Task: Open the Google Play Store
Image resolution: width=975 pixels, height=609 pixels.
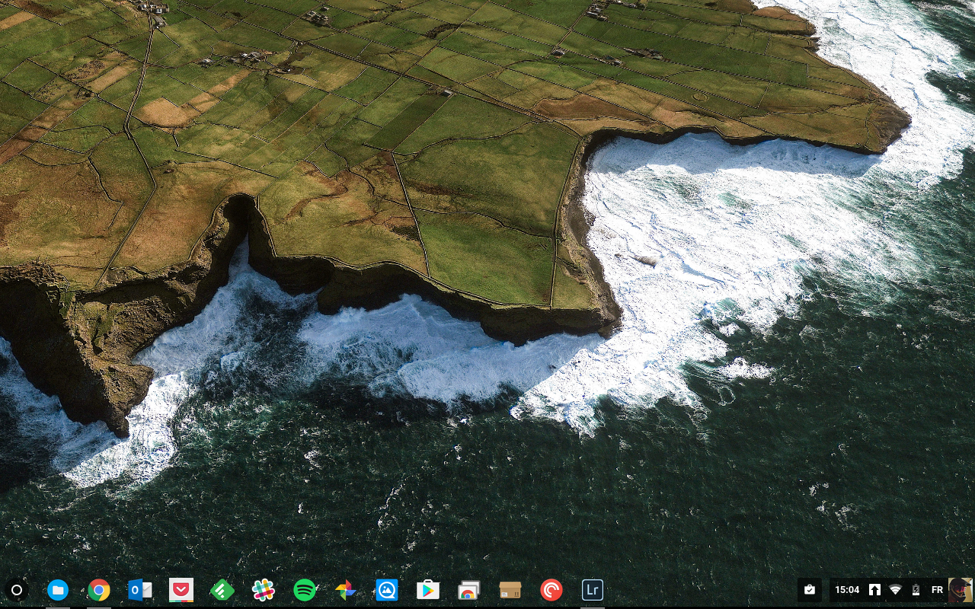Action: [428, 590]
